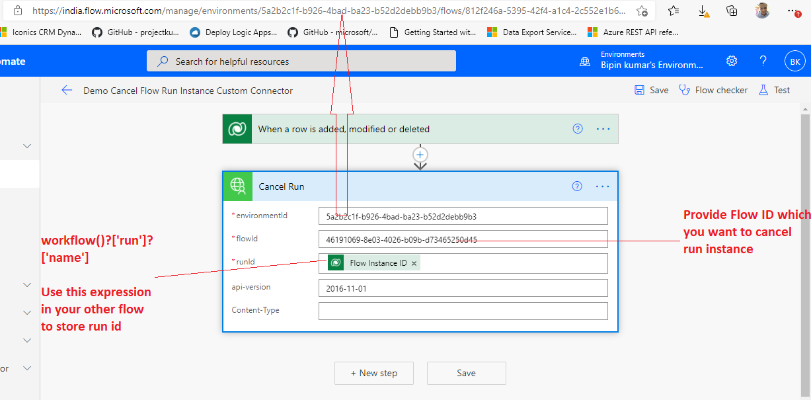
Task: Open the trigger card's three-dot menu
Action: click(x=603, y=129)
